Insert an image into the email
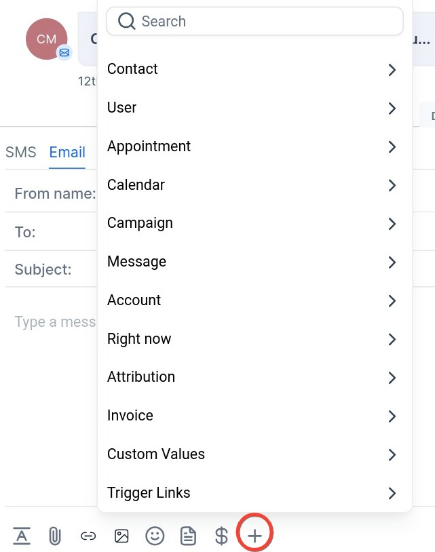 click(121, 536)
